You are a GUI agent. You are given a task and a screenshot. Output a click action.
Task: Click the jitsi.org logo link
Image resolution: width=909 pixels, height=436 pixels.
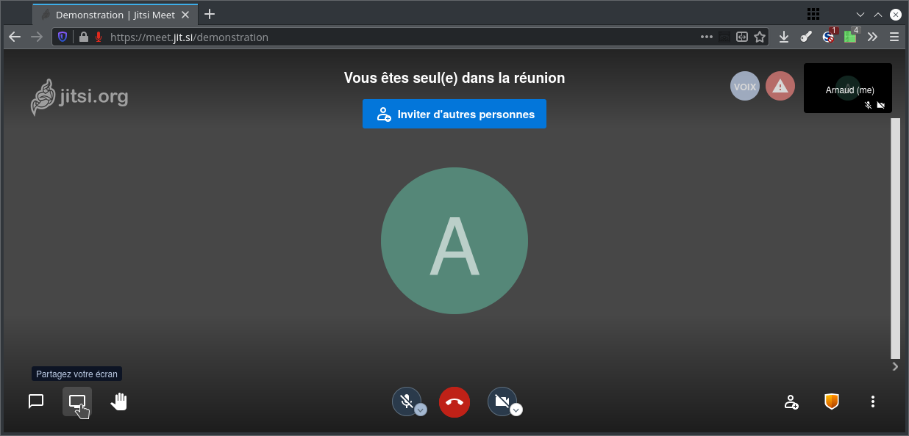pos(79,97)
